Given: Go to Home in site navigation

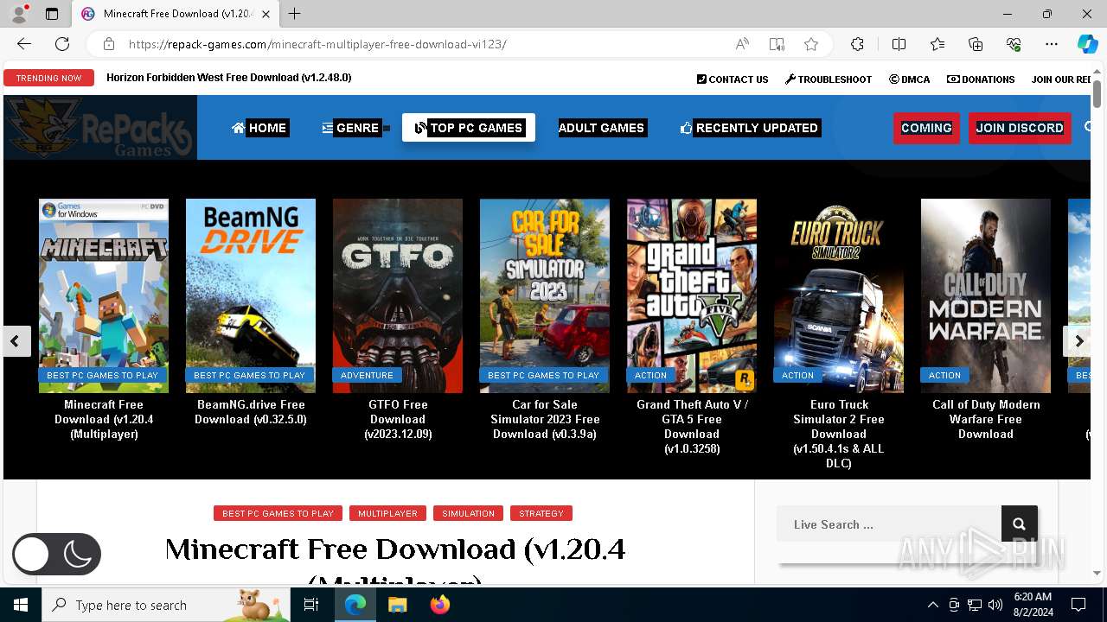Looking at the screenshot, I should pos(259,128).
